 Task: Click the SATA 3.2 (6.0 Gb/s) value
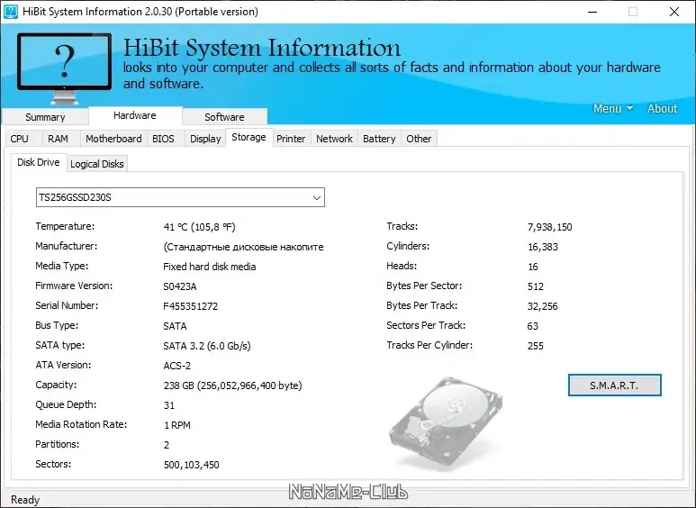coord(207,346)
